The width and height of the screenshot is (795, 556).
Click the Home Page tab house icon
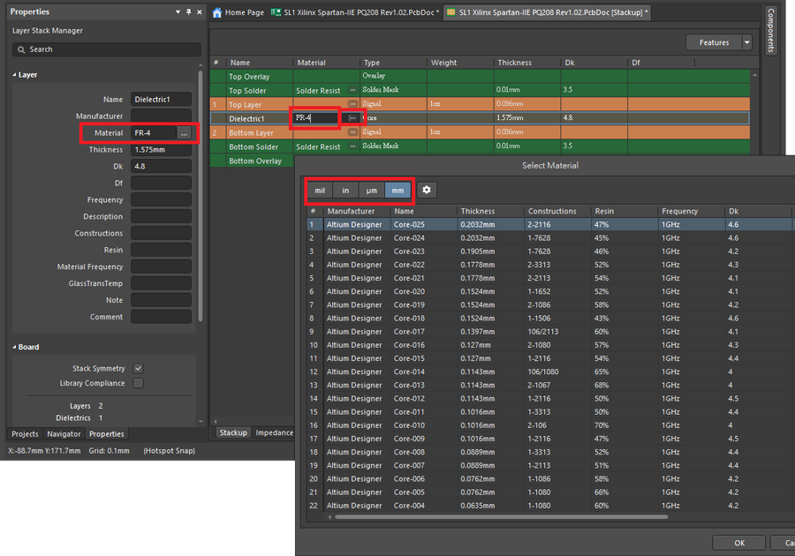(x=217, y=13)
